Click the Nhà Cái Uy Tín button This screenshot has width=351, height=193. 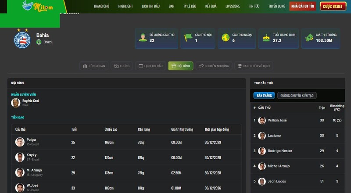click(x=302, y=6)
